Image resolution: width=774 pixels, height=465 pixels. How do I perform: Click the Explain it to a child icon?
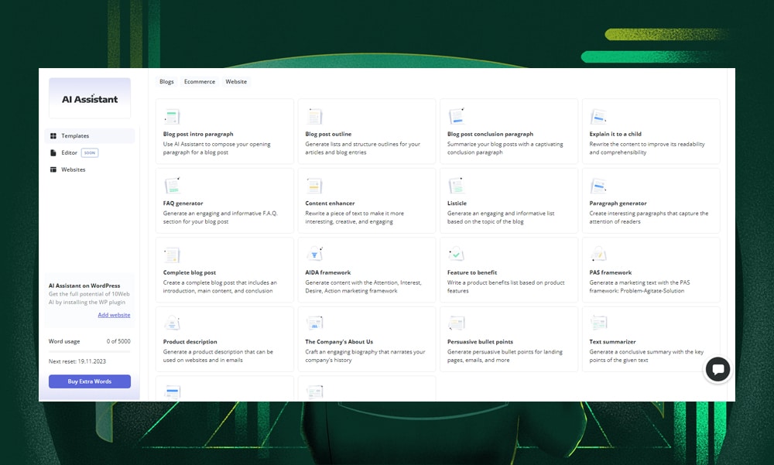tap(598, 117)
